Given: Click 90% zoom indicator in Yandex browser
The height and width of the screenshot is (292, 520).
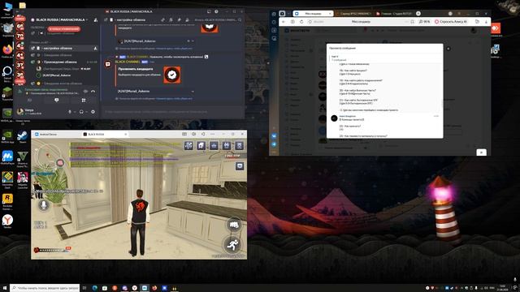Looking at the screenshot, I should click(x=424, y=22).
